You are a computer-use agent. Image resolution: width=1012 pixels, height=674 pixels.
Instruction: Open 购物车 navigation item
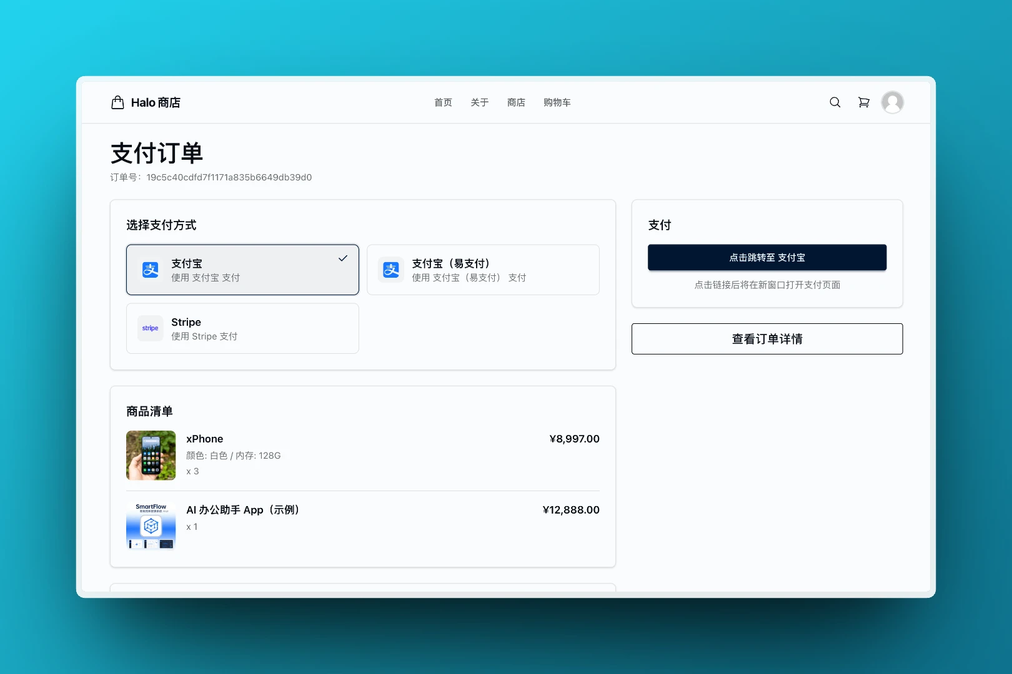(557, 102)
